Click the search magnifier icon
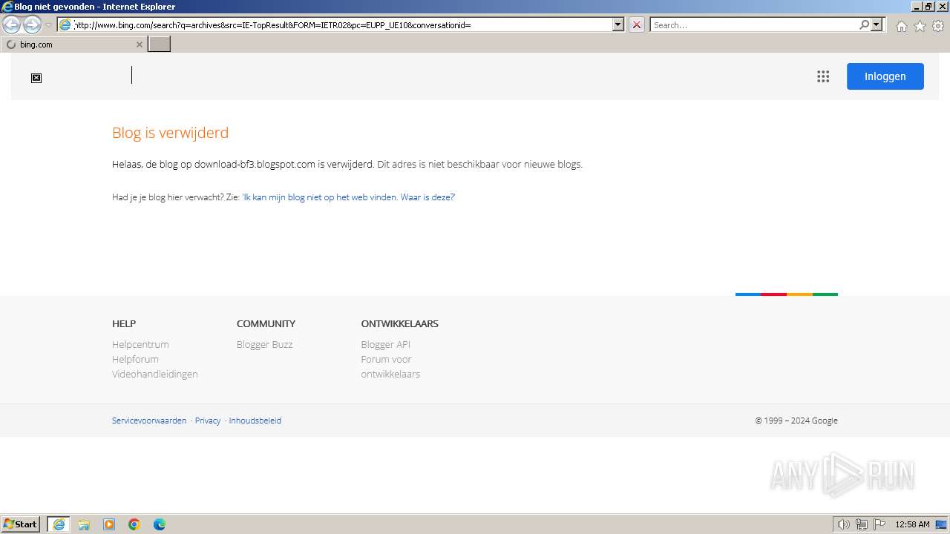 864,24
